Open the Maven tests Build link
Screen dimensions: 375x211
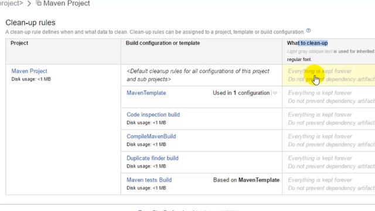tap(149, 180)
